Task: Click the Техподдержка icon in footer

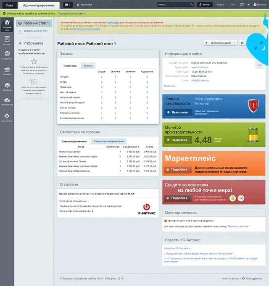Action: (x=243, y=278)
